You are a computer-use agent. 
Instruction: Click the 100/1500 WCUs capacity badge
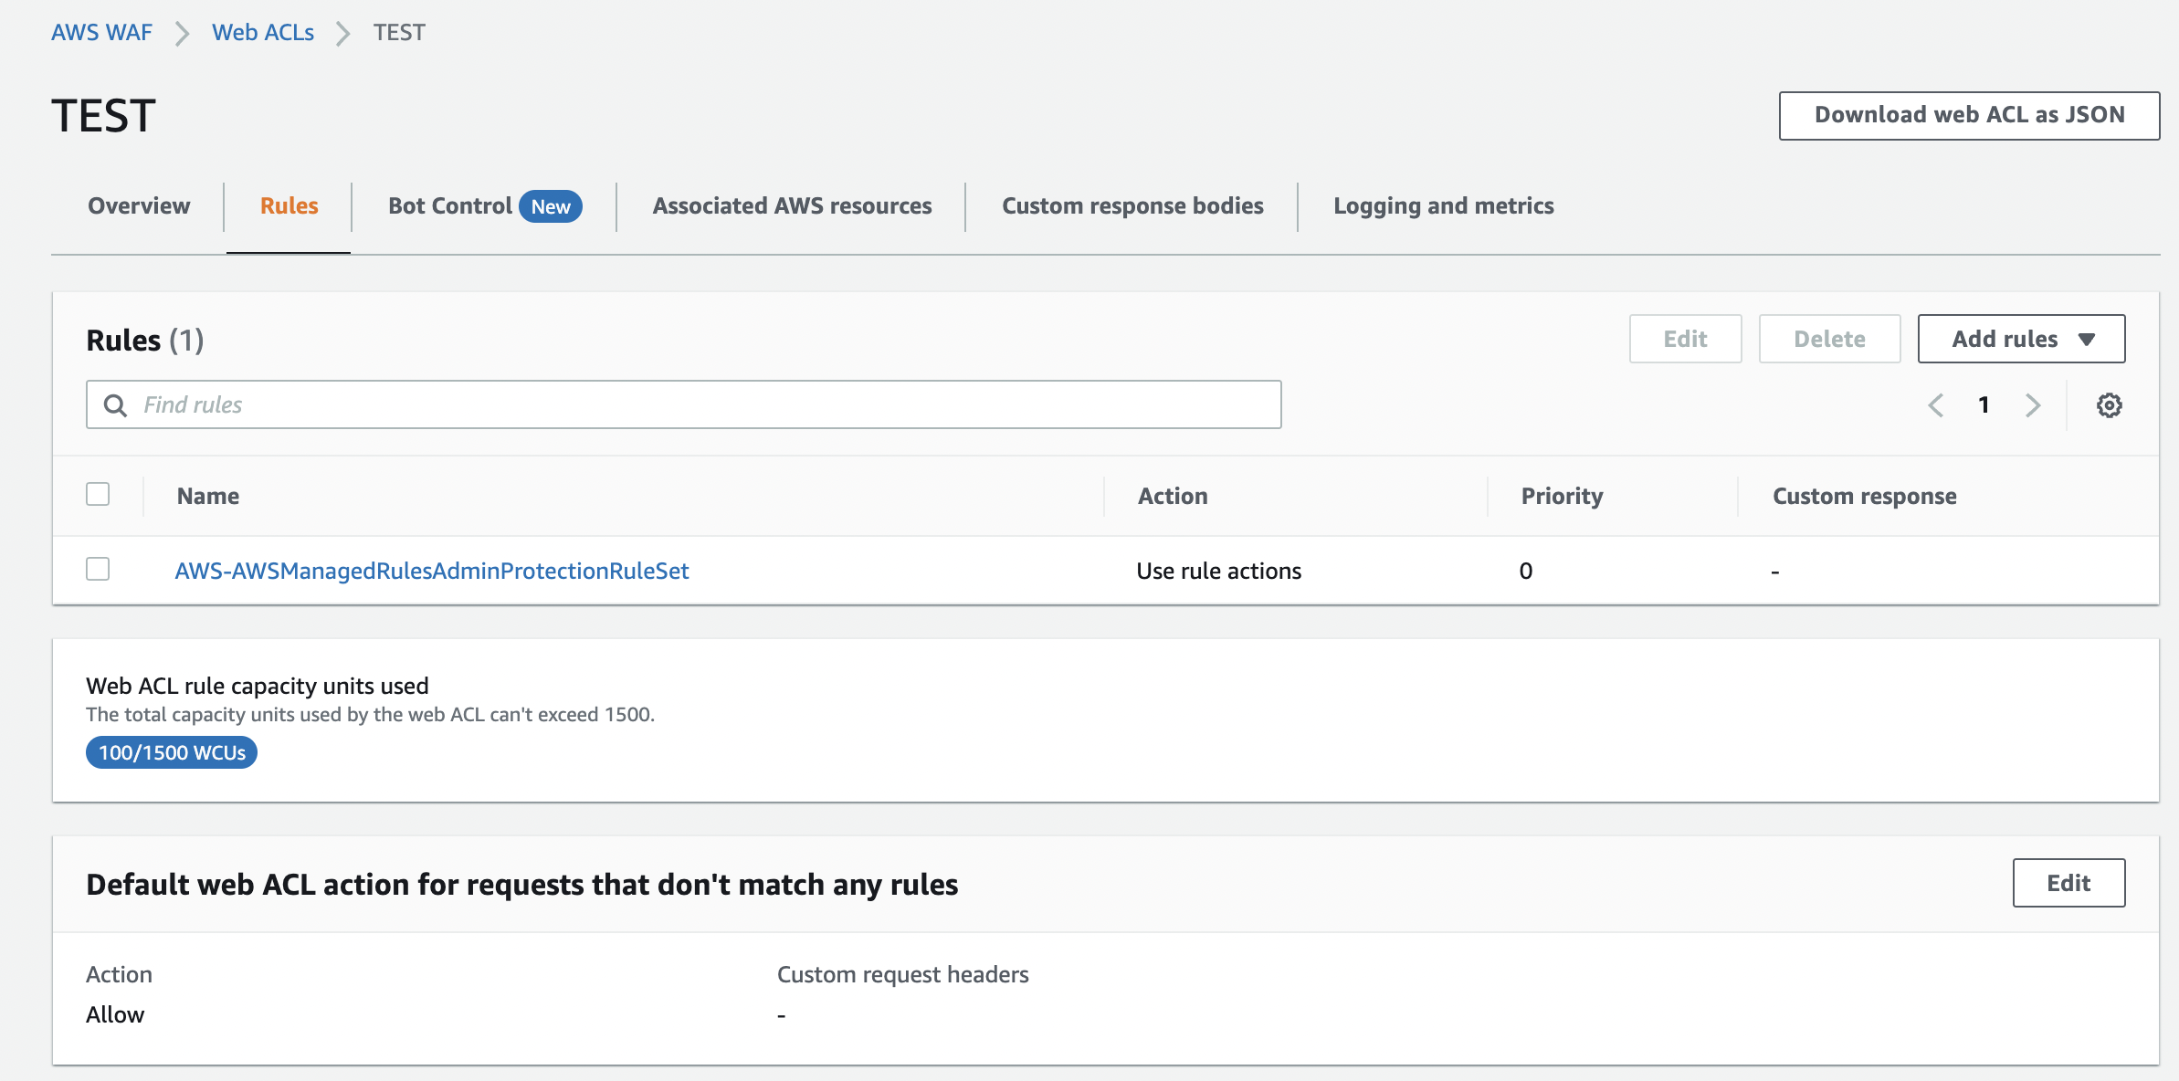pos(172,752)
